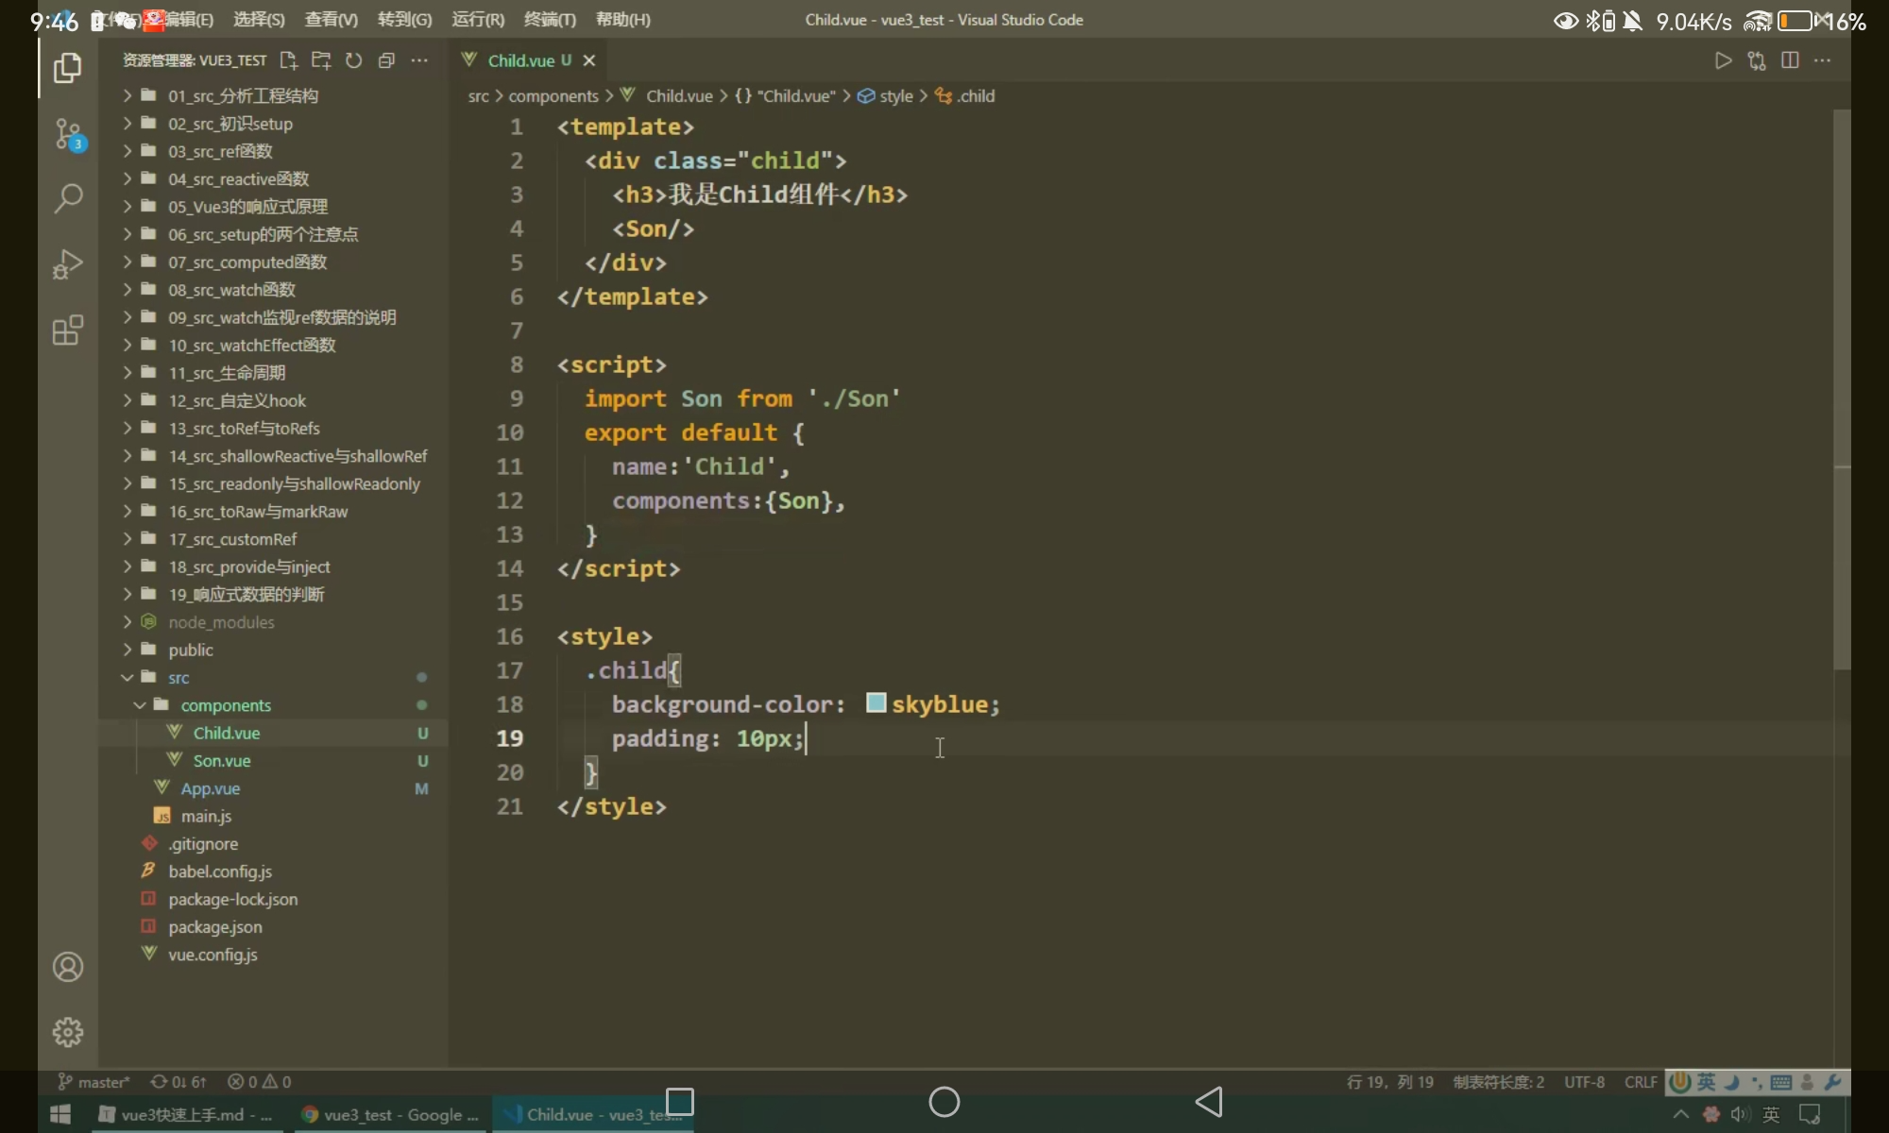Open the Source Control view

(68, 134)
